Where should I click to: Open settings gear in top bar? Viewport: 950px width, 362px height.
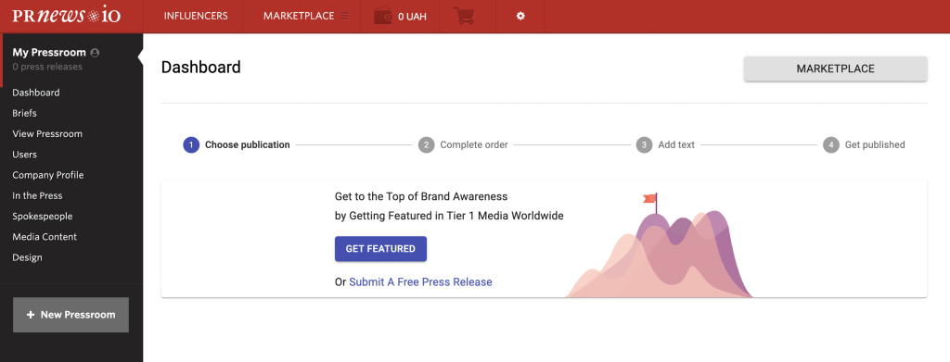[x=520, y=17]
